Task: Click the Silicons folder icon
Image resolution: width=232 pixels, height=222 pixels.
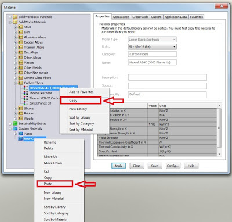Action: (20, 108)
